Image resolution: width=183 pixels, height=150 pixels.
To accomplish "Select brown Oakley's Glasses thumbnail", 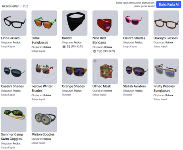I will 166,23.
